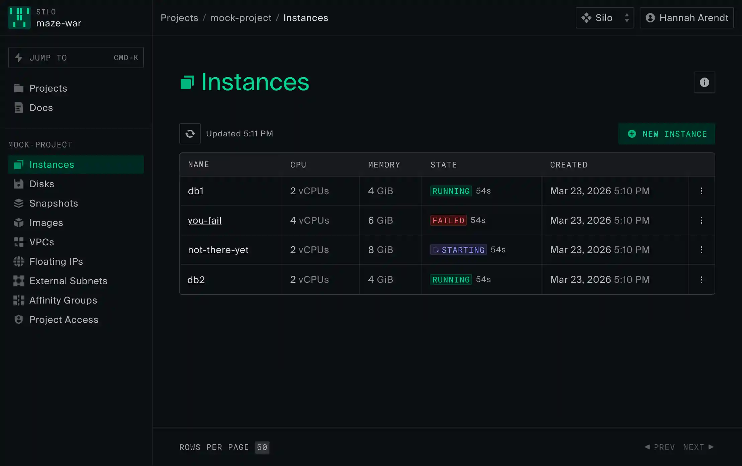Select the Disks sidebar icon
Screen dimensions: 742x466
tap(18, 184)
